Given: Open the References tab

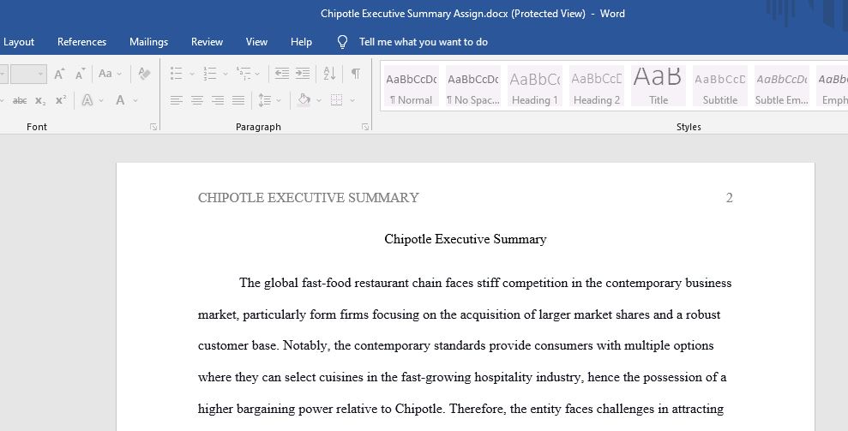Looking at the screenshot, I should coord(81,42).
